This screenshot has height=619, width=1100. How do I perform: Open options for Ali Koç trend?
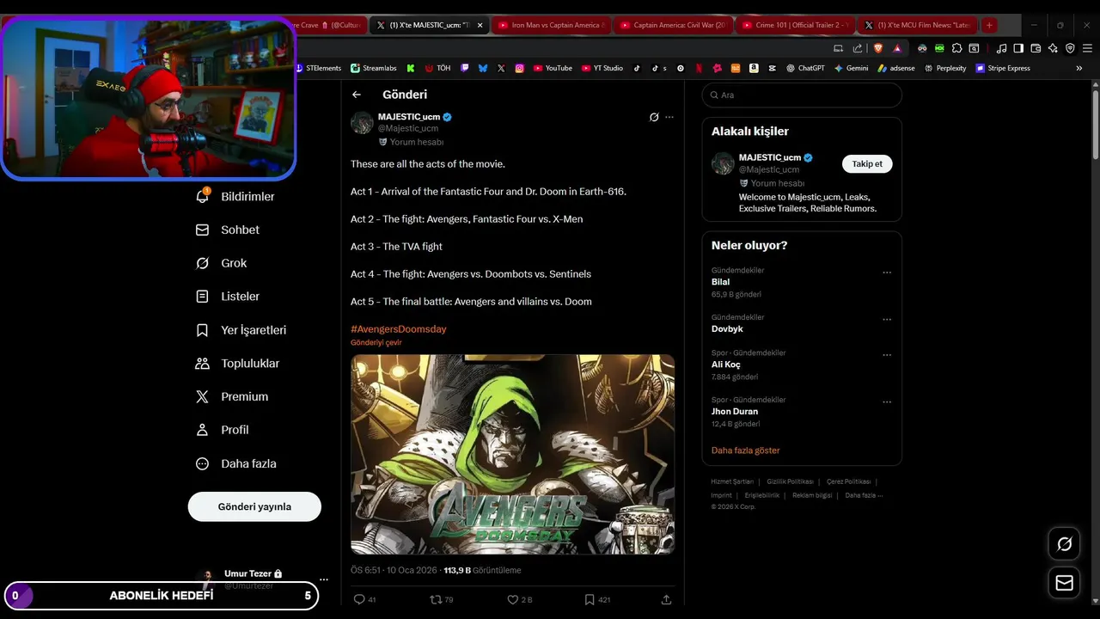coord(887,355)
